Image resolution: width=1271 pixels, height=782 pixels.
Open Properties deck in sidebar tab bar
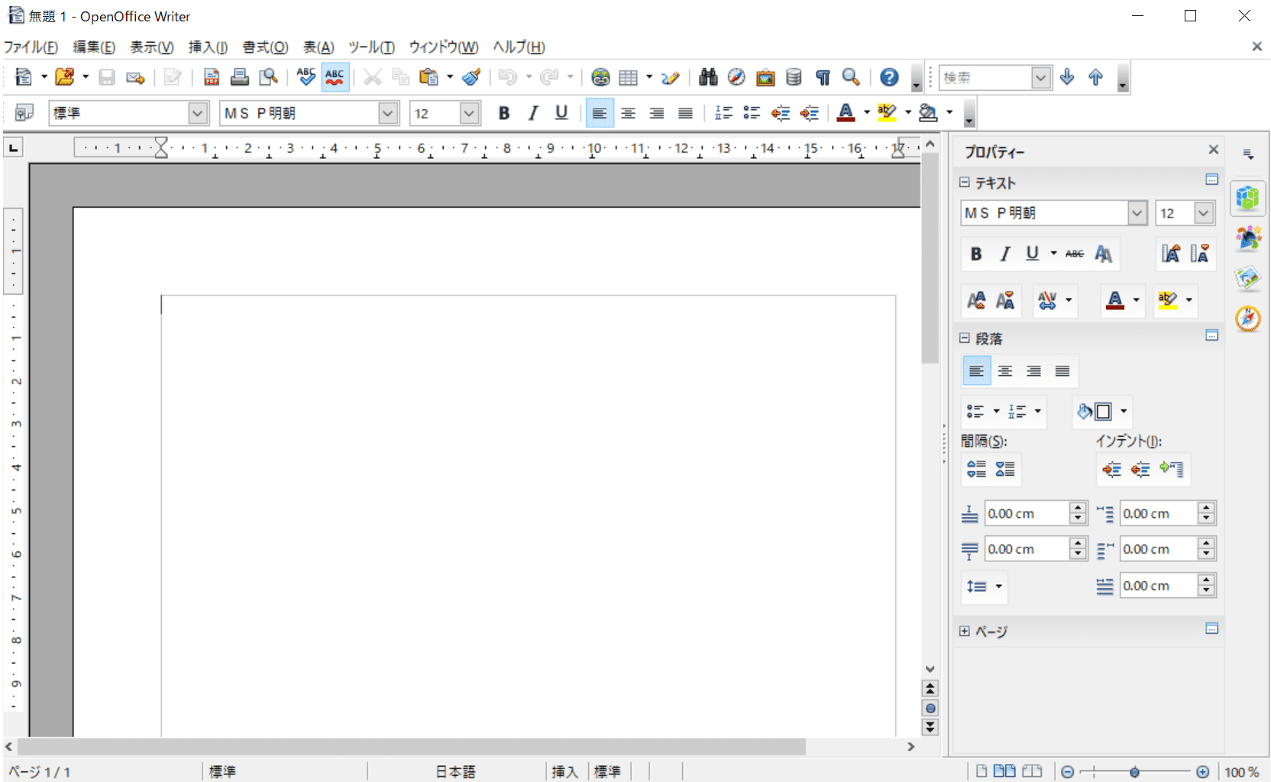tap(1247, 198)
